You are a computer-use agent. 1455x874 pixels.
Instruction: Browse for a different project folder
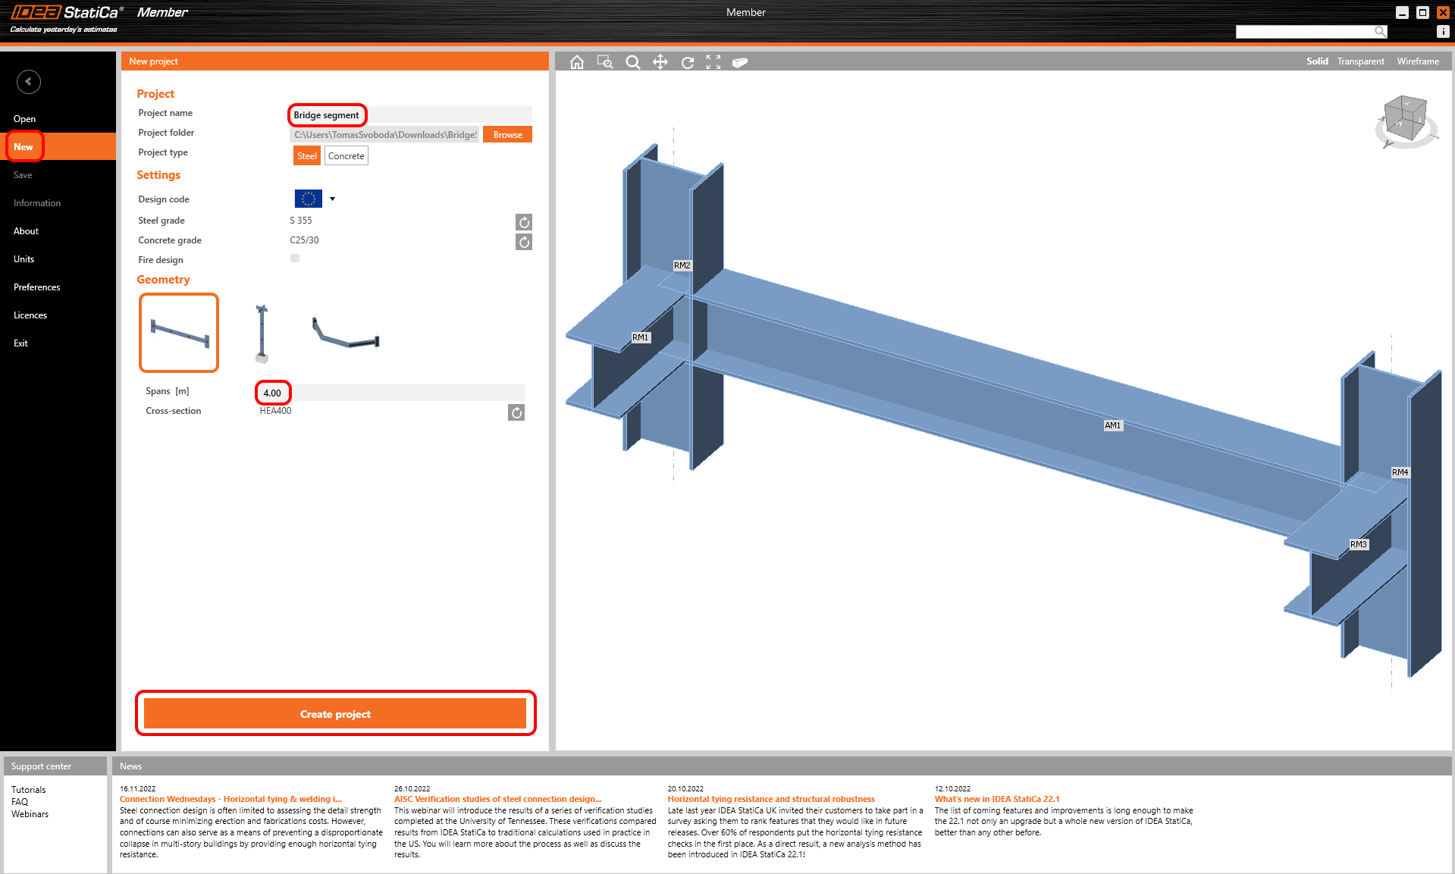click(506, 134)
